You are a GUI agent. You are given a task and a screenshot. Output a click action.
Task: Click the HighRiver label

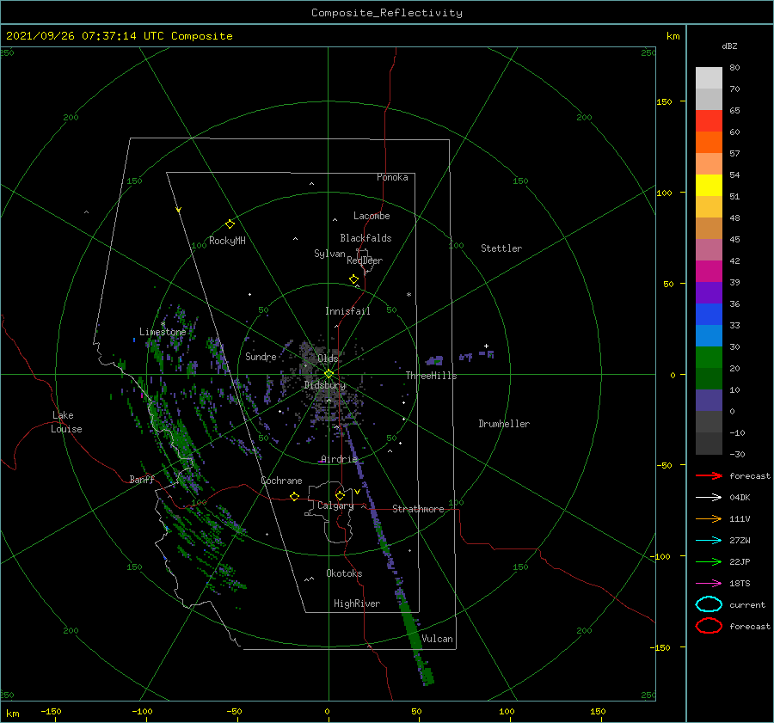point(356,604)
